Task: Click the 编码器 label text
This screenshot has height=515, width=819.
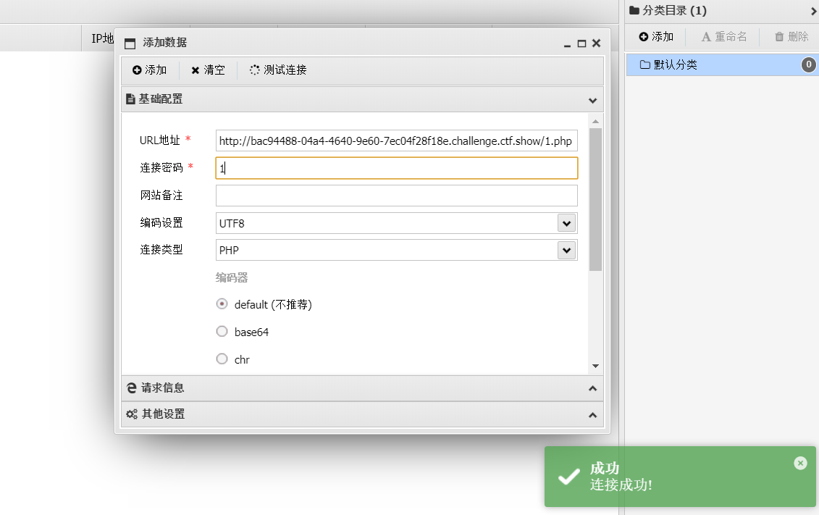Action: point(232,277)
